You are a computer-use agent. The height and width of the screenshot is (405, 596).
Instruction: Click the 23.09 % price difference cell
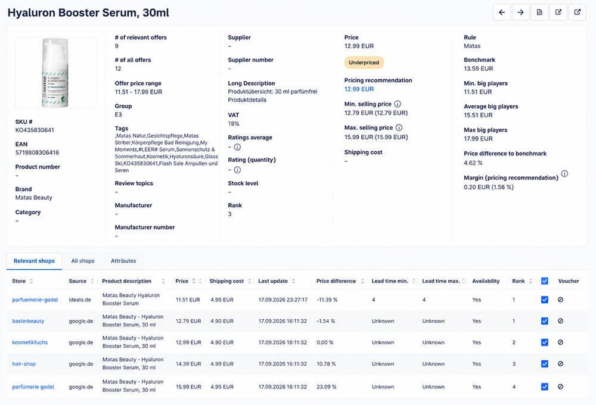click(x=327, y=387)
